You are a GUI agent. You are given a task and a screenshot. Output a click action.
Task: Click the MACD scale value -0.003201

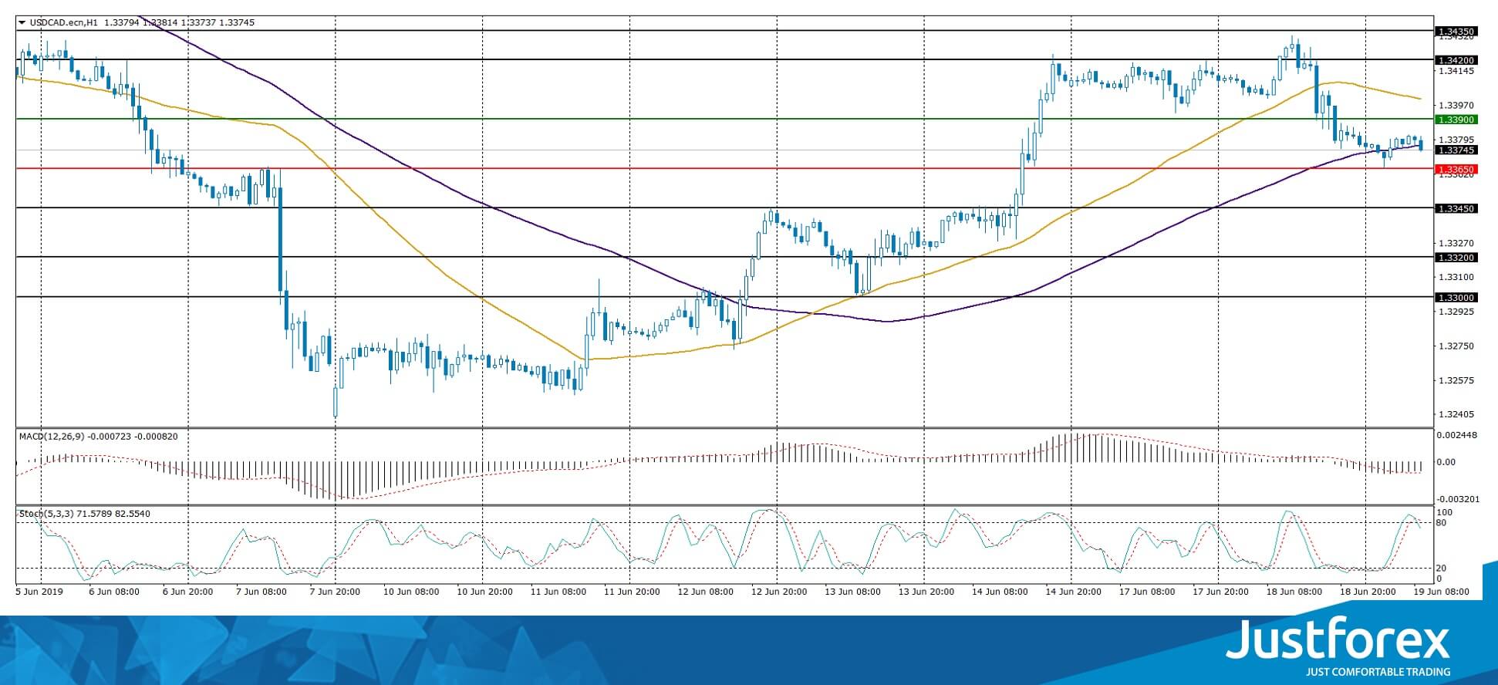click(x=1457, y=499)
